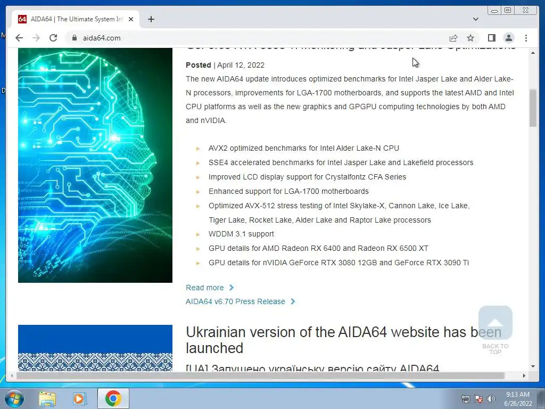Click the scroll up arrow

pos(533,53)
